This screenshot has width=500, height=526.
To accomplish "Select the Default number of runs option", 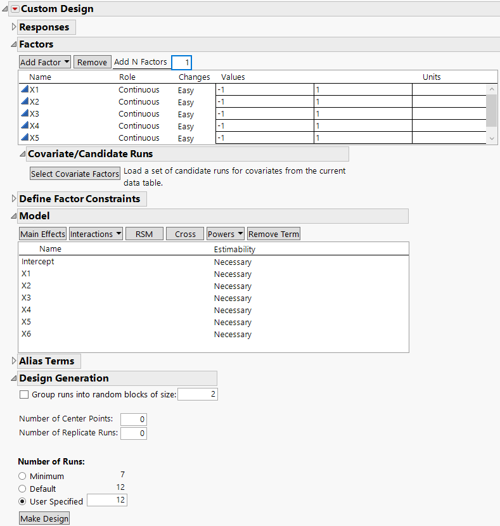I will coord(23,489).
